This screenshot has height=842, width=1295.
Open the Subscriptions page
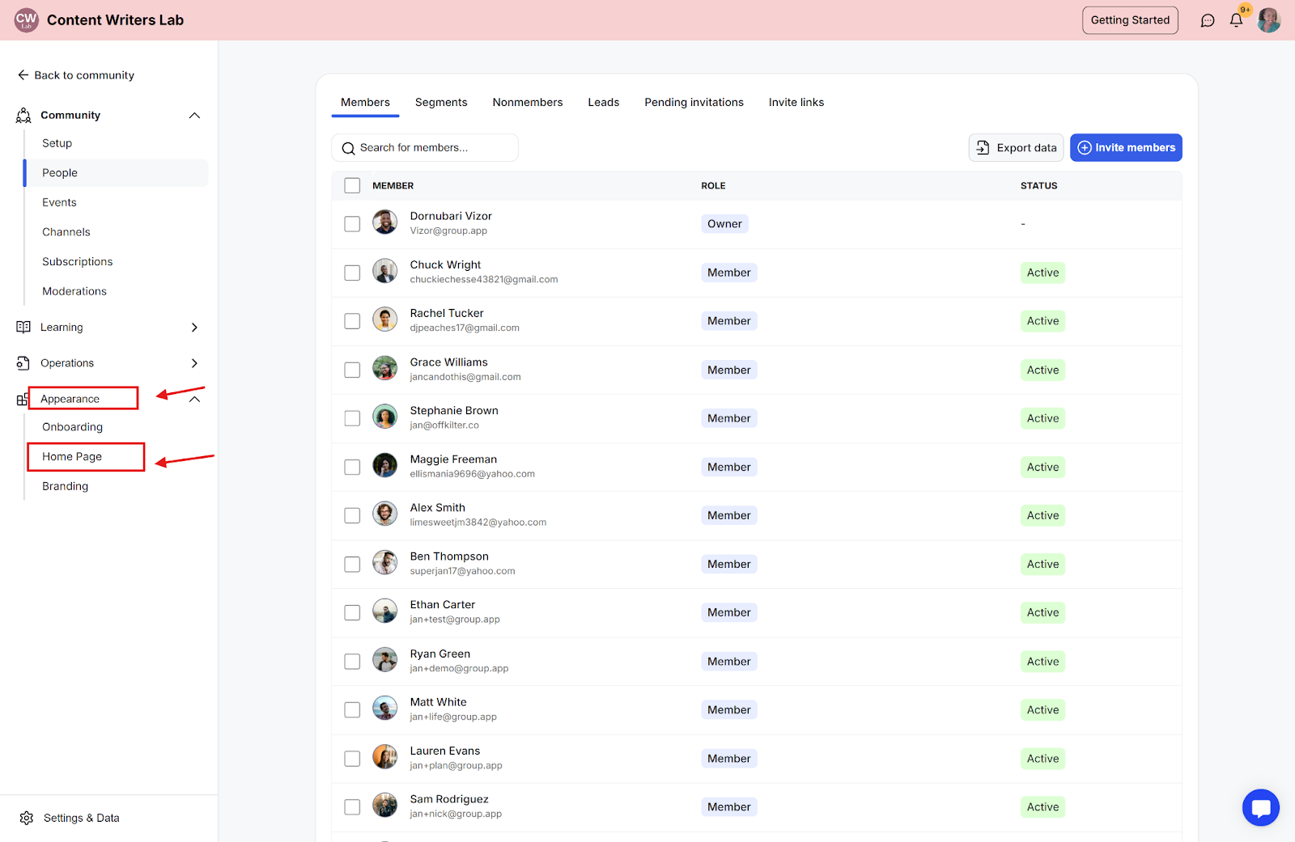(x=78, y=262)
